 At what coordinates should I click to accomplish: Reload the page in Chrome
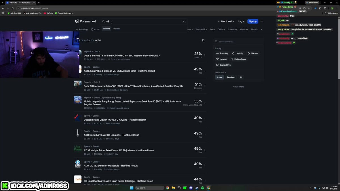tap(12, 8)
